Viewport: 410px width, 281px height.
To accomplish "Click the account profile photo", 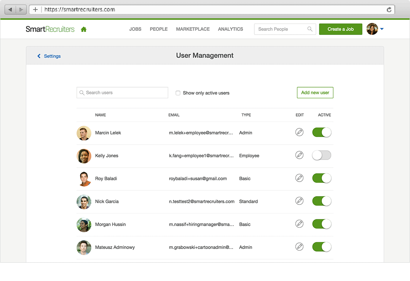I will tap(372, 29).
